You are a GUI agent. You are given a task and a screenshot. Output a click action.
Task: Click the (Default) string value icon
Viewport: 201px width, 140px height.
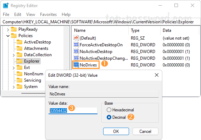[76, 38]
